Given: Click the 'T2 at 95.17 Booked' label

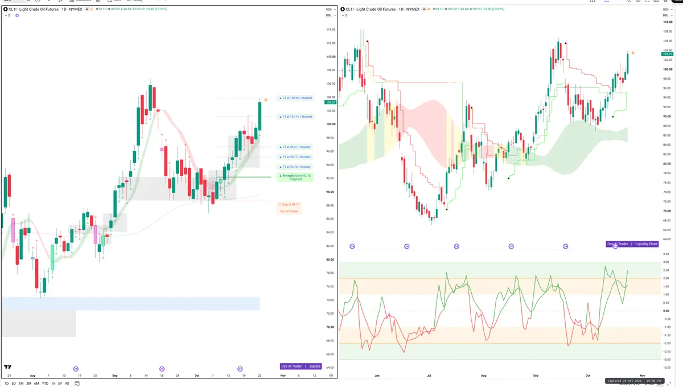Looking at the screenshot, I should pos(295,157).
